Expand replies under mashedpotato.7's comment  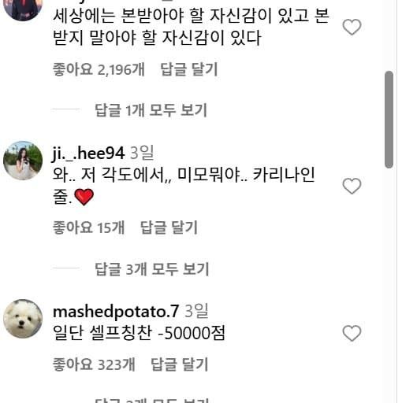(152, 400)
